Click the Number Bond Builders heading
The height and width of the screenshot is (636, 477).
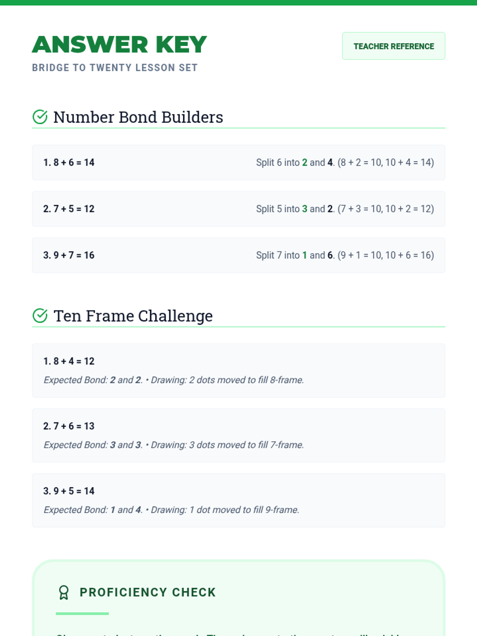coord(138,117)
